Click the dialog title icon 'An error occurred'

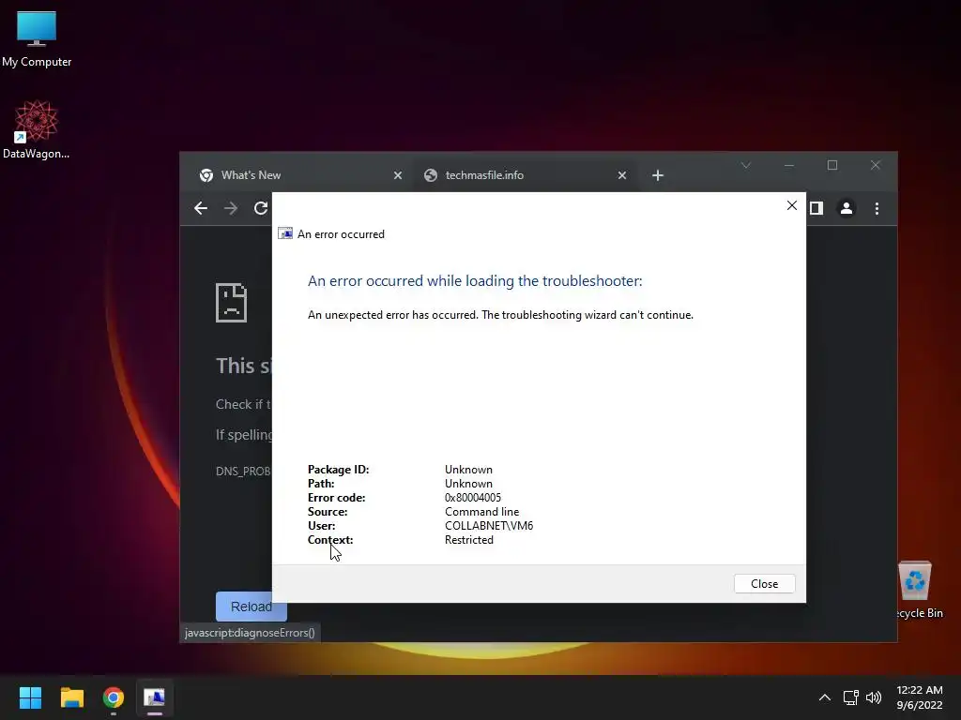click(x=285, y=233)
